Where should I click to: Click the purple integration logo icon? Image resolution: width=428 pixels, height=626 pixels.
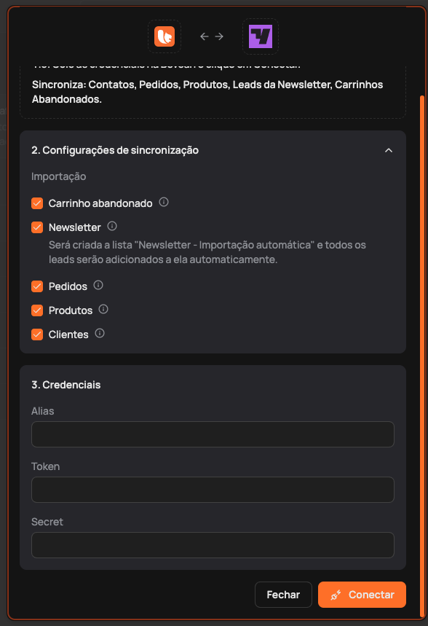click(261, 36)
